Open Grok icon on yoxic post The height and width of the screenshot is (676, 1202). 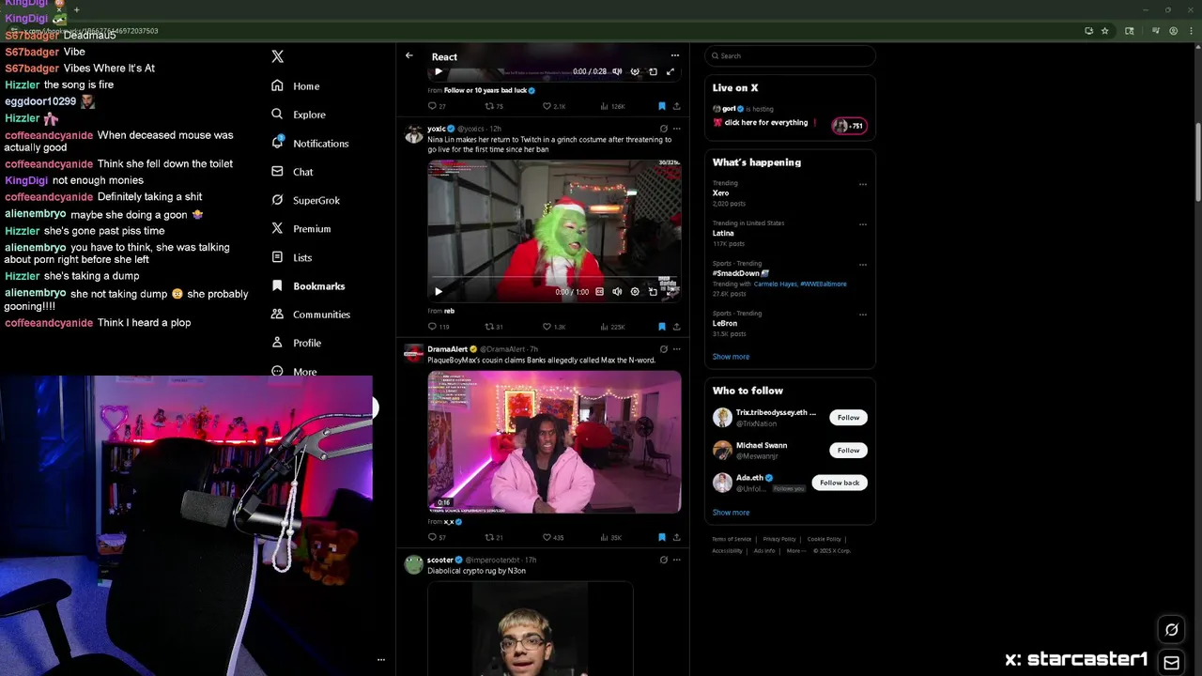(663, 129)
